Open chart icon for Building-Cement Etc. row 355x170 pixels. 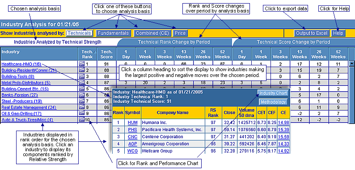(81, 89)
